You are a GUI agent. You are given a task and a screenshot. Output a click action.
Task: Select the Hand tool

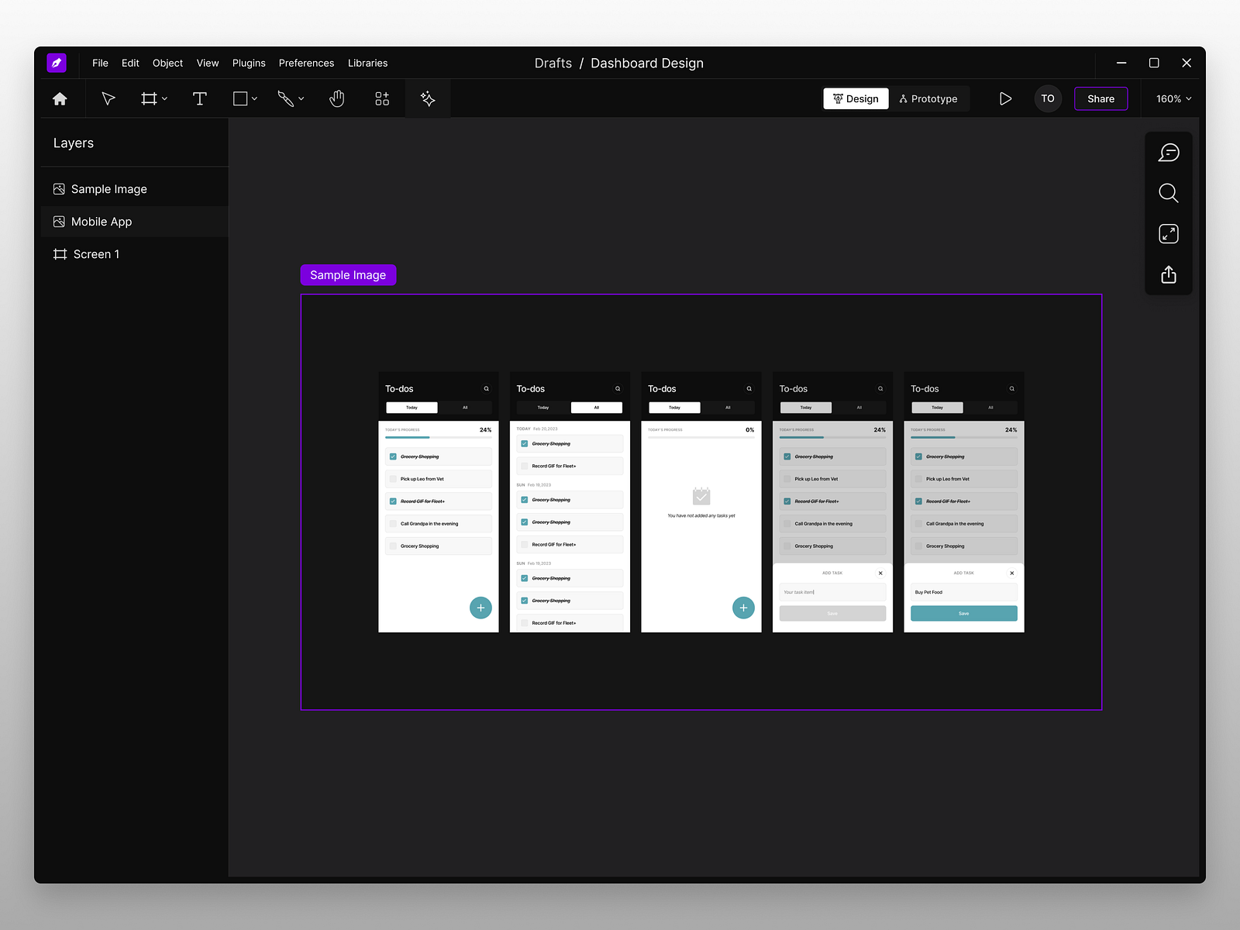(x=337, y=98)
